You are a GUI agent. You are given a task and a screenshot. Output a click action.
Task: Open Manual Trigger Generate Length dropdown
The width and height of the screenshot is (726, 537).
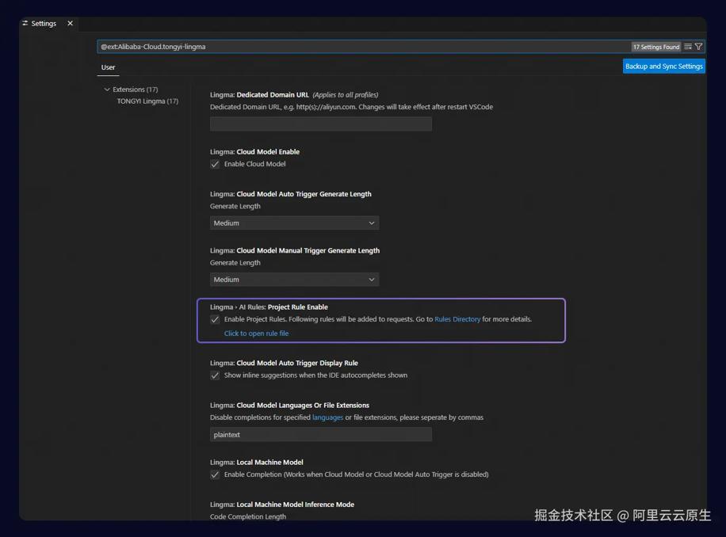(295, 280)
